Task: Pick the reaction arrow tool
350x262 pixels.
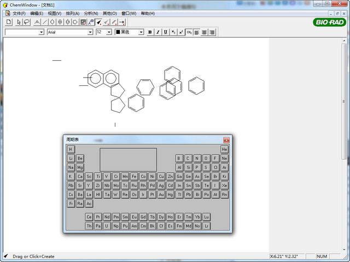Action: (x=121, y=22)
